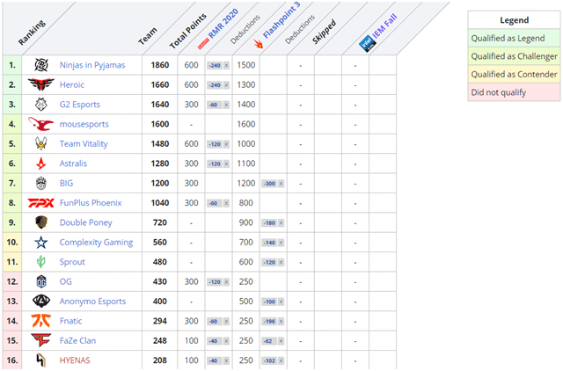Click the mousesports logo icon
The height and width of the screenshot is (371, 563).
(41, 124)
